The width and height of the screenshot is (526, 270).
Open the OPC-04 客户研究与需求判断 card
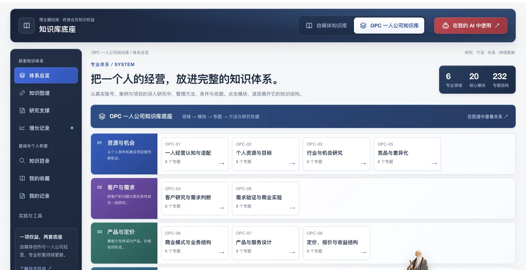click(195, 198)
